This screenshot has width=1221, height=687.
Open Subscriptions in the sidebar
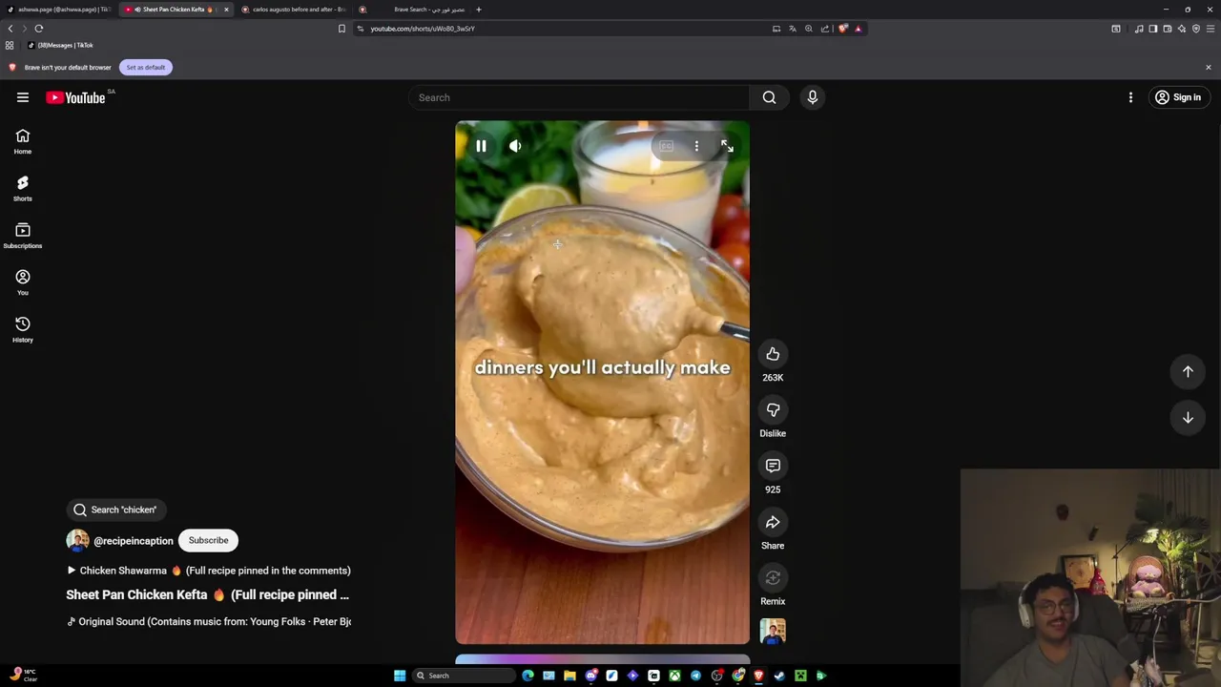click(23, 236)
